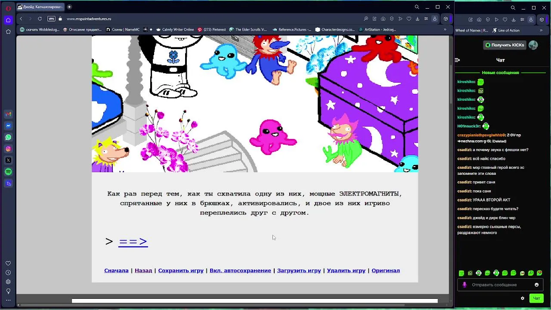Image resolution: width=551 pixels, height=310 pixels.
Task: Expand chat window bookmarks overflow chevron
Action: point(541,30)
